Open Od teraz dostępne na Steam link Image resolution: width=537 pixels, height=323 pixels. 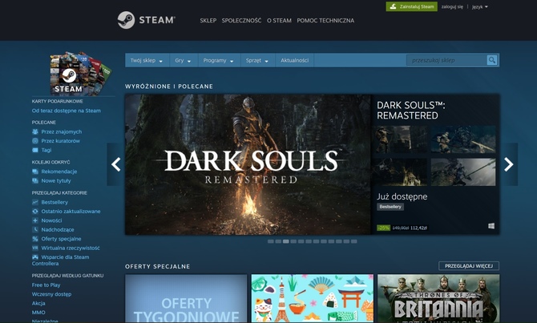click(x=66, y=111)
